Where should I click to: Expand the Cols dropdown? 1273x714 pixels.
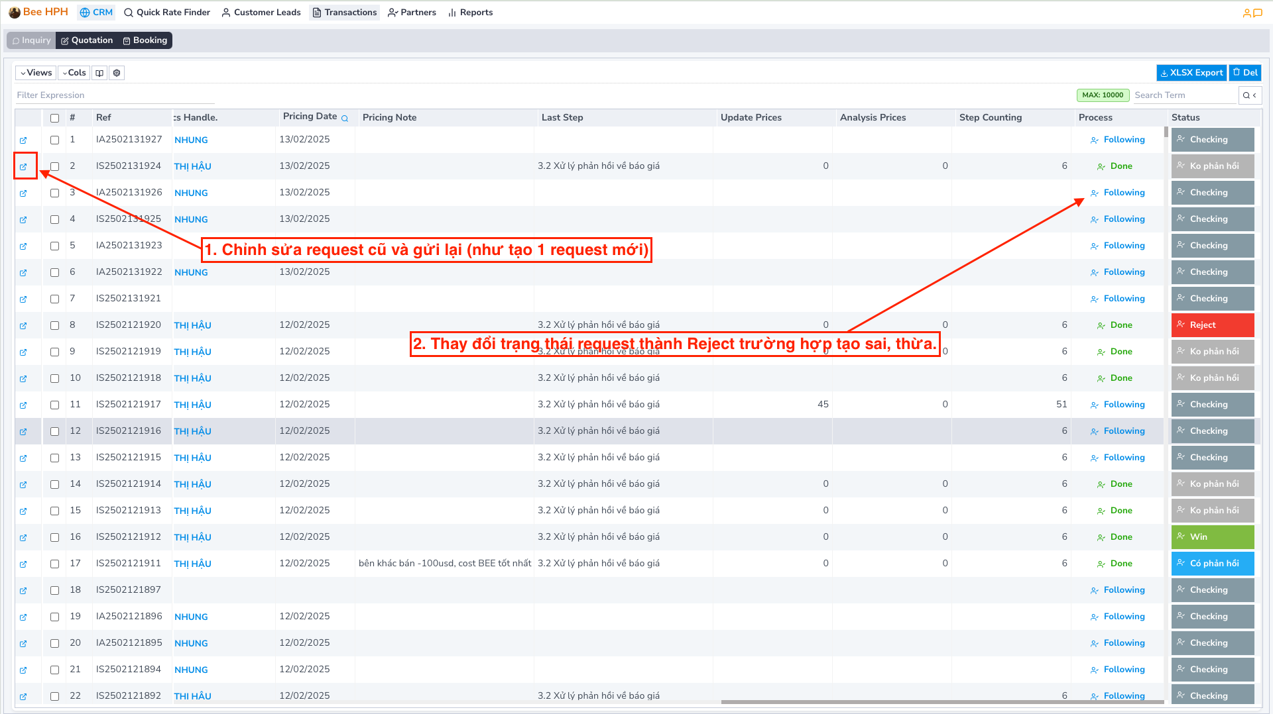pos(74,73)
